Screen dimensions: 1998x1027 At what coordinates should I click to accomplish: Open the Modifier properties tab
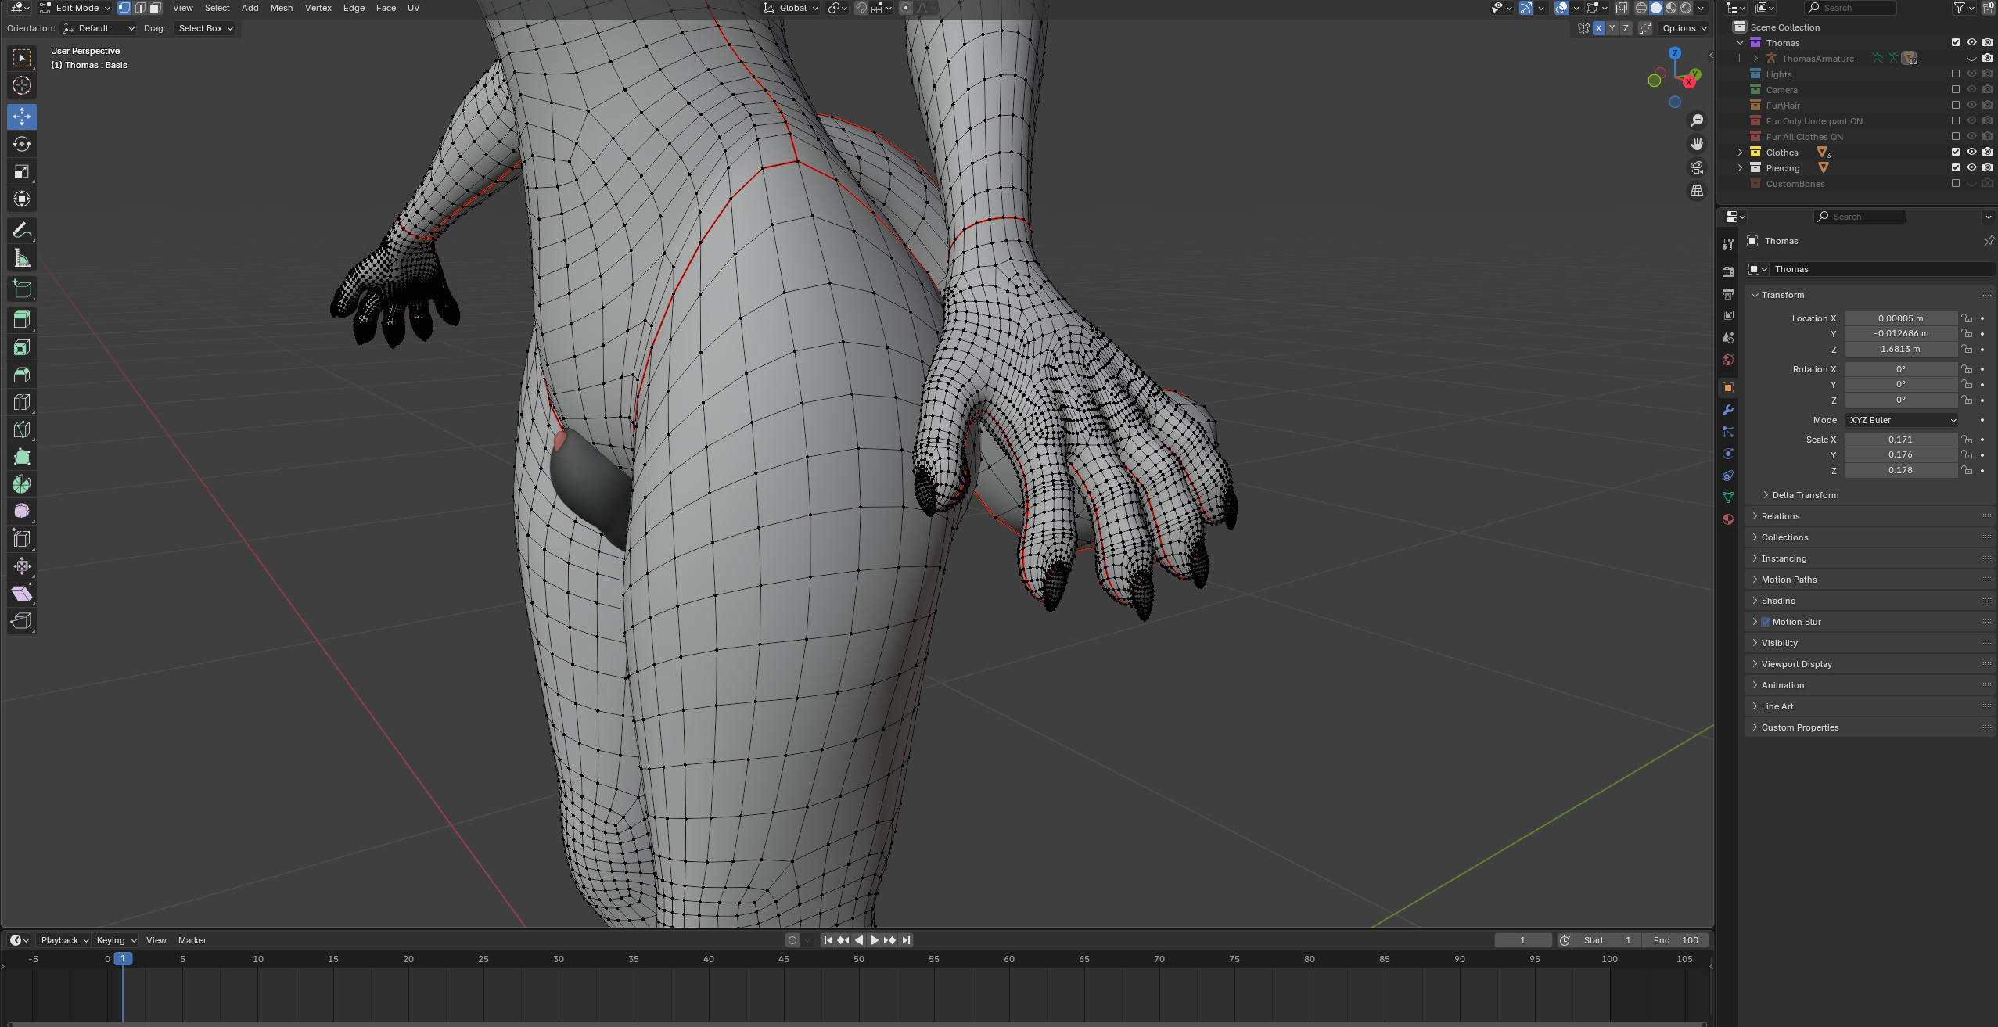[1728, 410]
